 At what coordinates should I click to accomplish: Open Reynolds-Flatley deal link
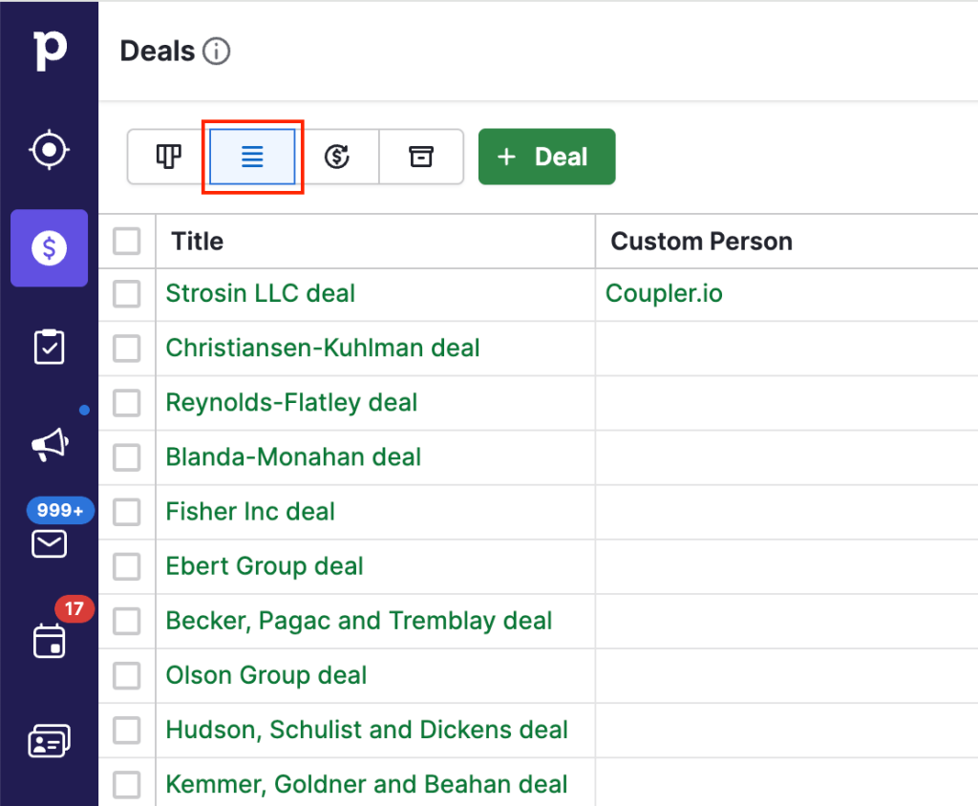click(x=292, y=402)
